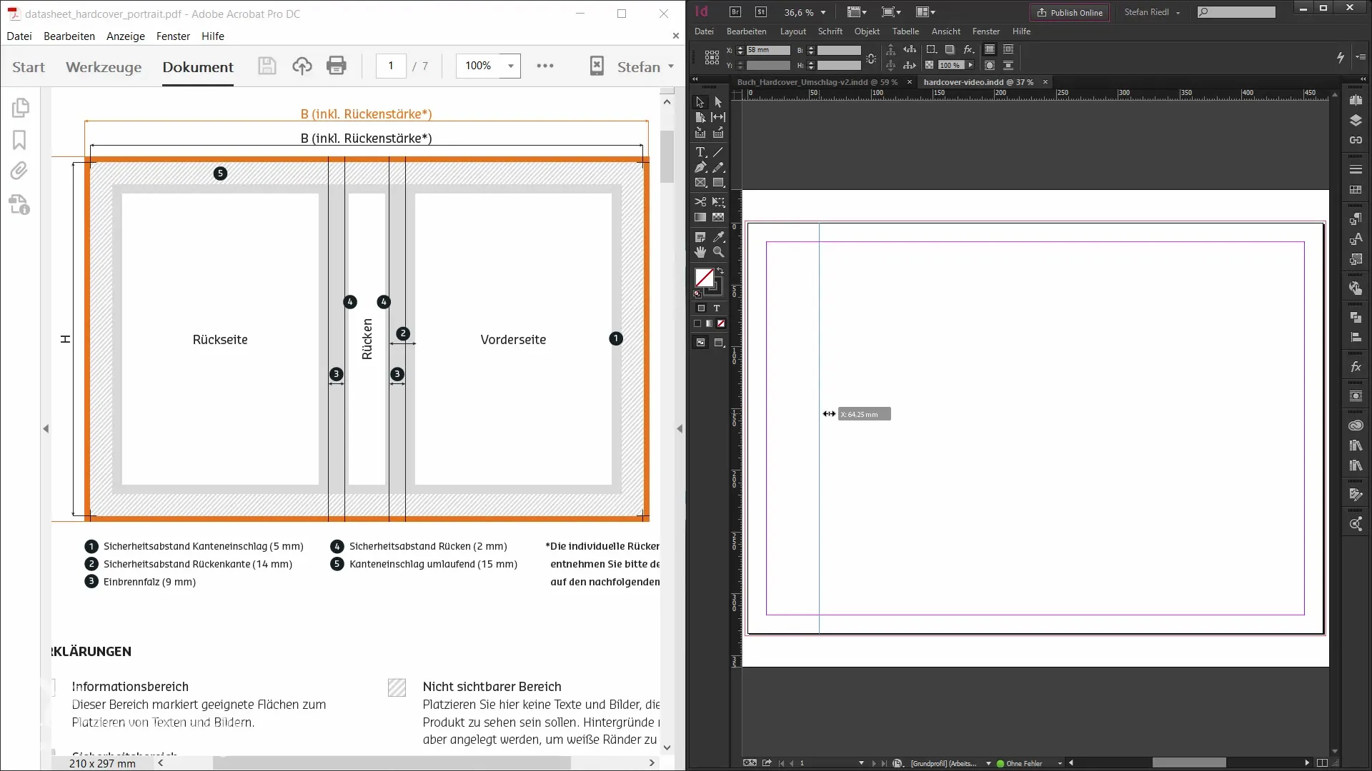Screen dimensions: 1372x771
Task: Click the Publish Online button
Action: [x=1070, y=12]
